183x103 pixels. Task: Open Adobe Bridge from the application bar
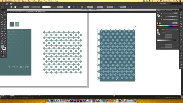coord(7,4)
